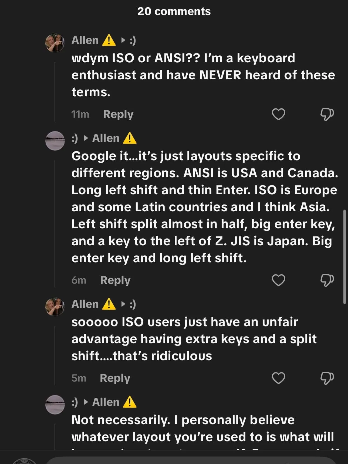The image size is (348, 464).
Task: Reply to Allen's 11m-old comment
Action: tap(118, 114)
